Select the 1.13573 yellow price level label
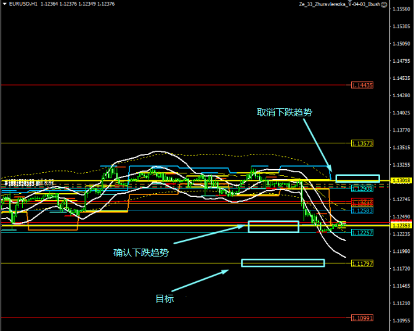The image size is (414, 331). pyautogui.click(x=362, y=143)
